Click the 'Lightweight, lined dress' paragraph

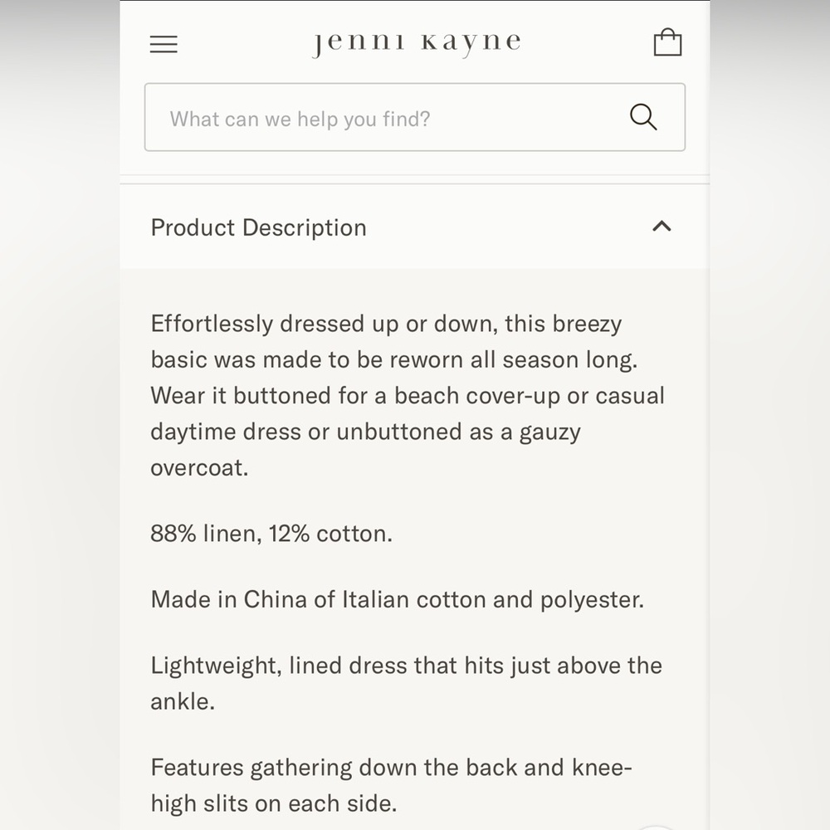point(406,683)
